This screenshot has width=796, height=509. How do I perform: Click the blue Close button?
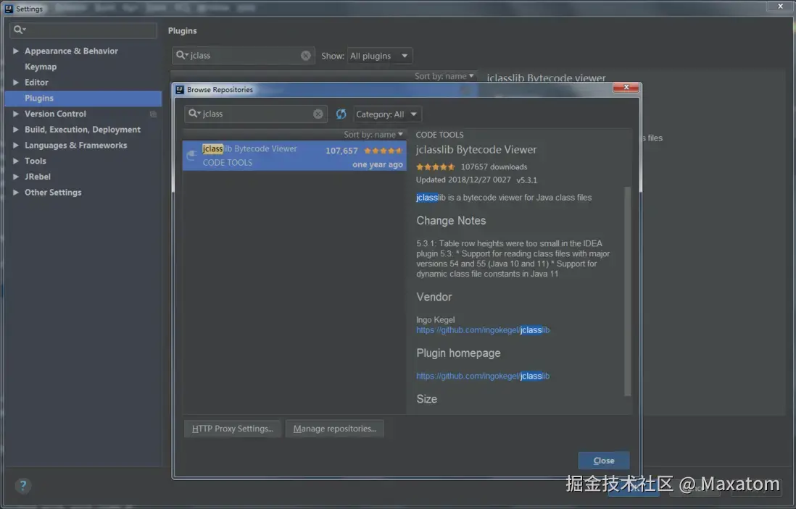point(604,460)
